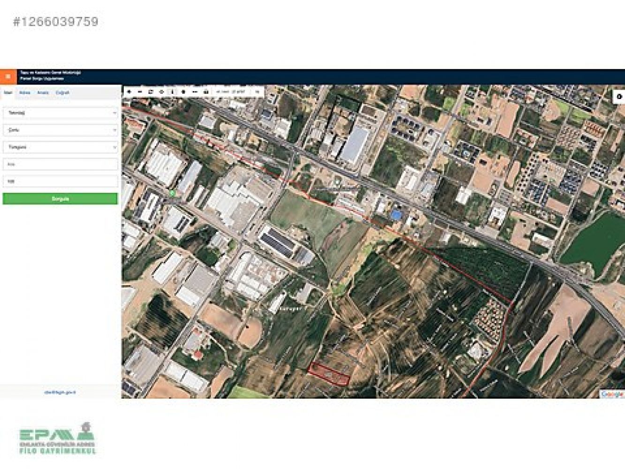The image size is (625, 469).
Task: Click the Ada input field
Action: click(x=60, y=164)
